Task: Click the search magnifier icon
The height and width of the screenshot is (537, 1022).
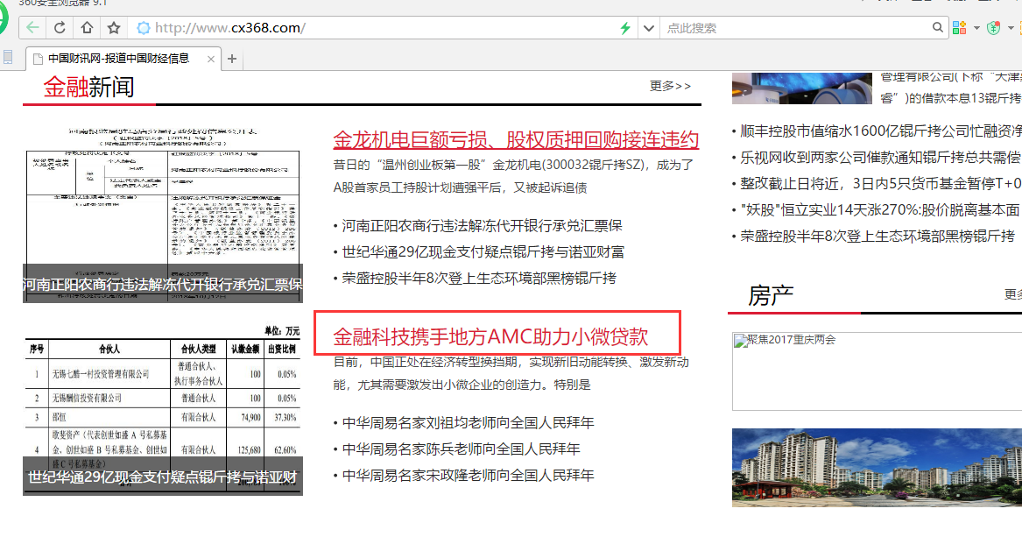Action: 937,27
